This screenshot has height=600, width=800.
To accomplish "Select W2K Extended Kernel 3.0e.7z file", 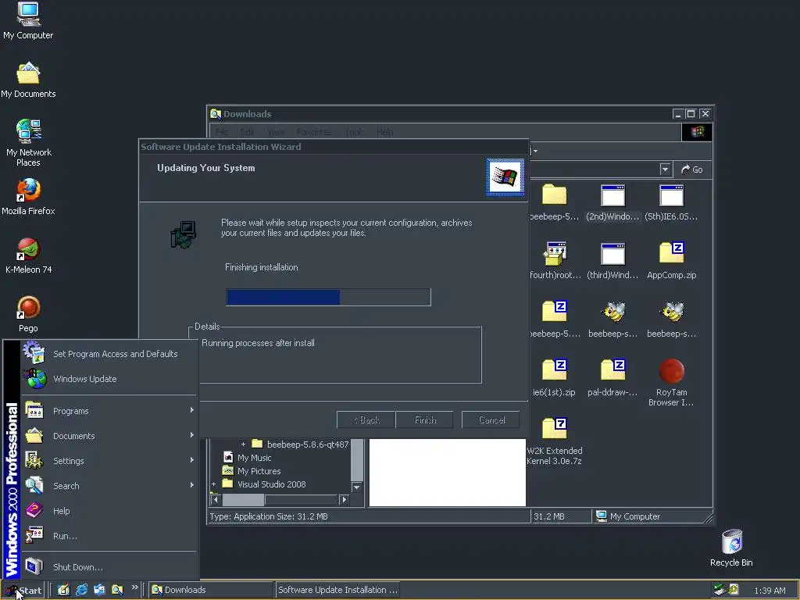I will [554, 441].
